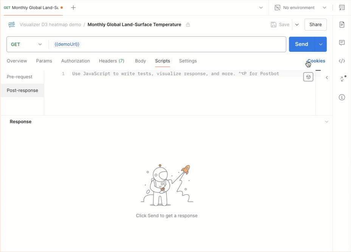Select the Pre-request script tab
Viewport: 351px width, 252px height.
click(19, 76)
